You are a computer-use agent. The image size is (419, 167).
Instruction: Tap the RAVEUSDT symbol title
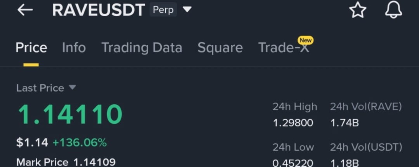(98, 10)
